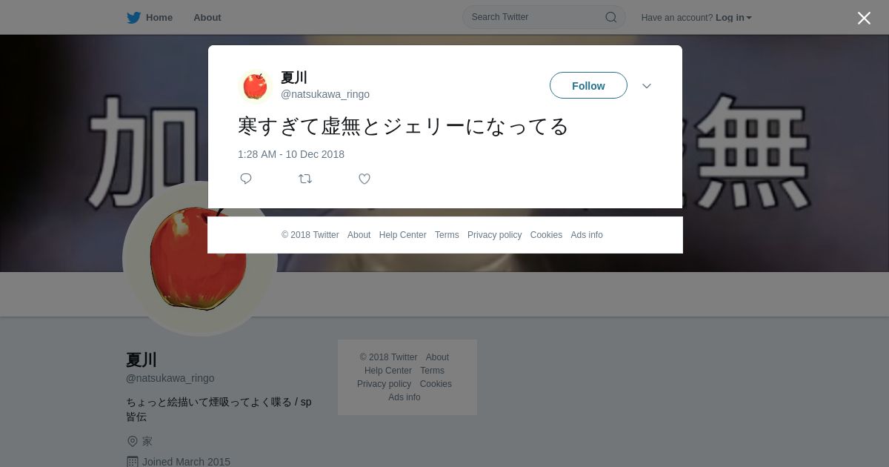Click the apple avatar in the tweet

pyautogui.click(x=256, y=86)
